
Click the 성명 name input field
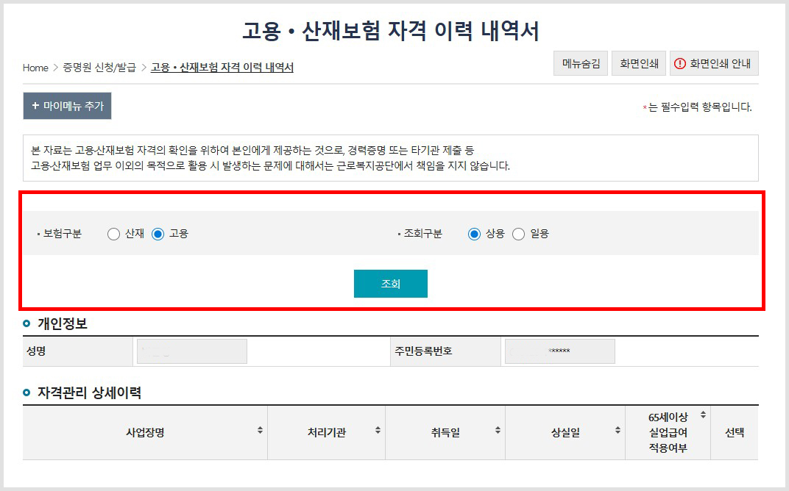pos(191,351)
